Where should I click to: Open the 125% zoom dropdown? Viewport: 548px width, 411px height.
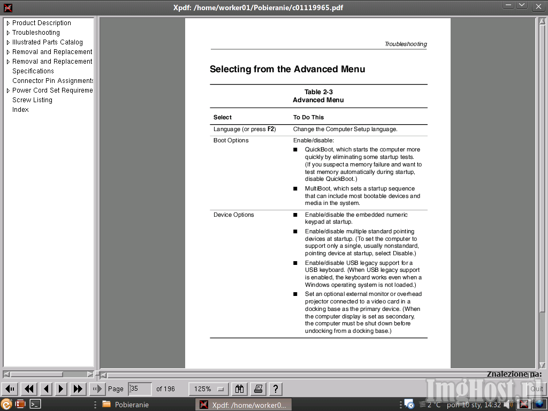coord(209,389)
